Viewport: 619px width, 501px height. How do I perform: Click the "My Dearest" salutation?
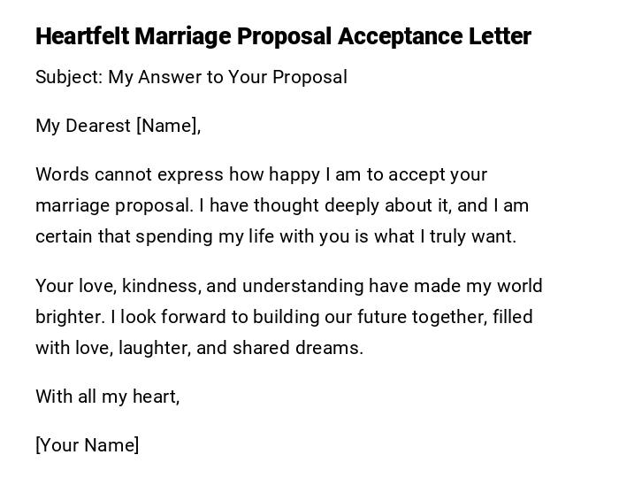[x=82, y=126]
